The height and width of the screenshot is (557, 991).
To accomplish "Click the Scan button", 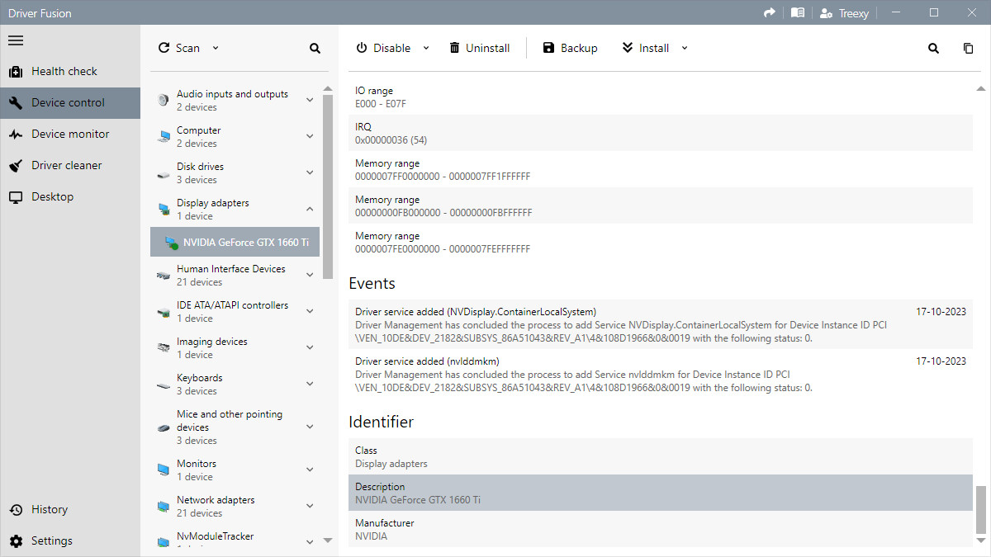I will 179,49.
